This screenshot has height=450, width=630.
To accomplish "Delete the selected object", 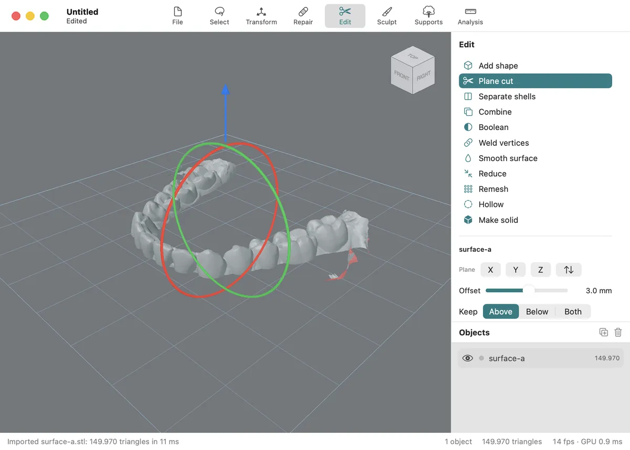I will 618,333.
